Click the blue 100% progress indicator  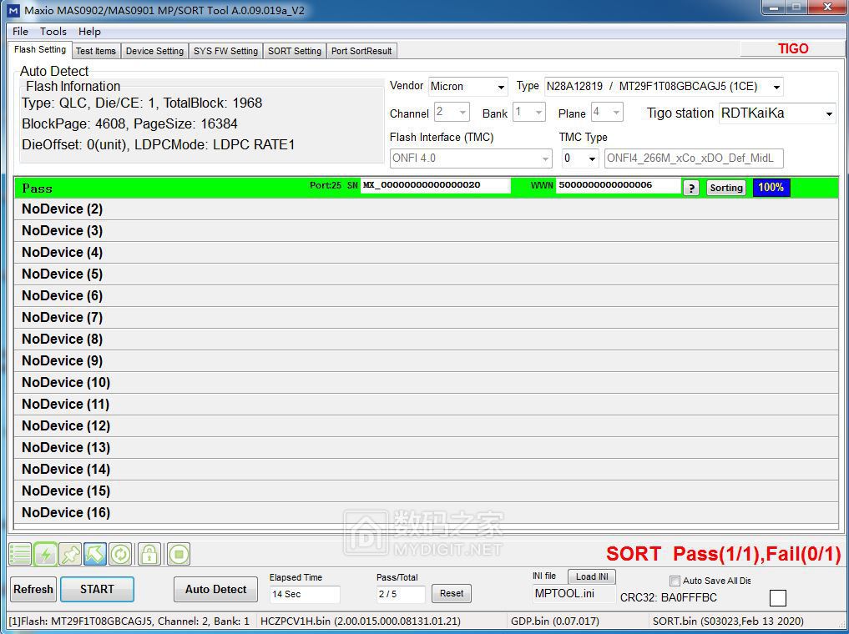(771, 189)
